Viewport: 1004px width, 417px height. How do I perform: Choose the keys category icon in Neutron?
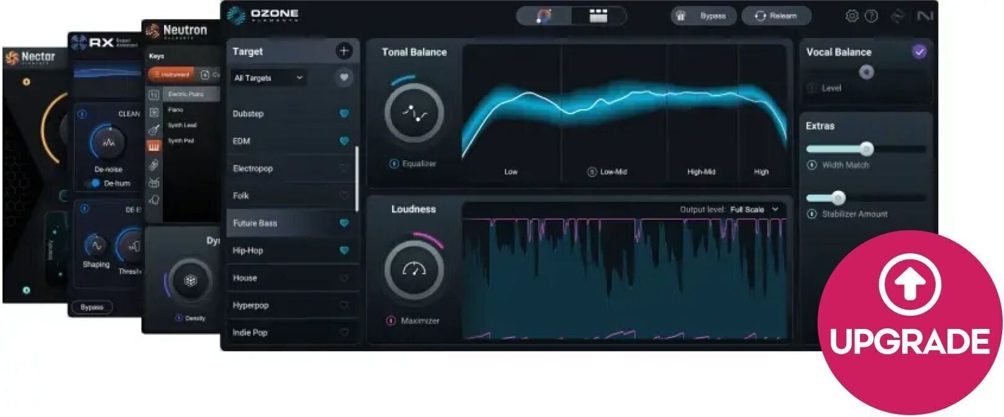tap(153, 147)
